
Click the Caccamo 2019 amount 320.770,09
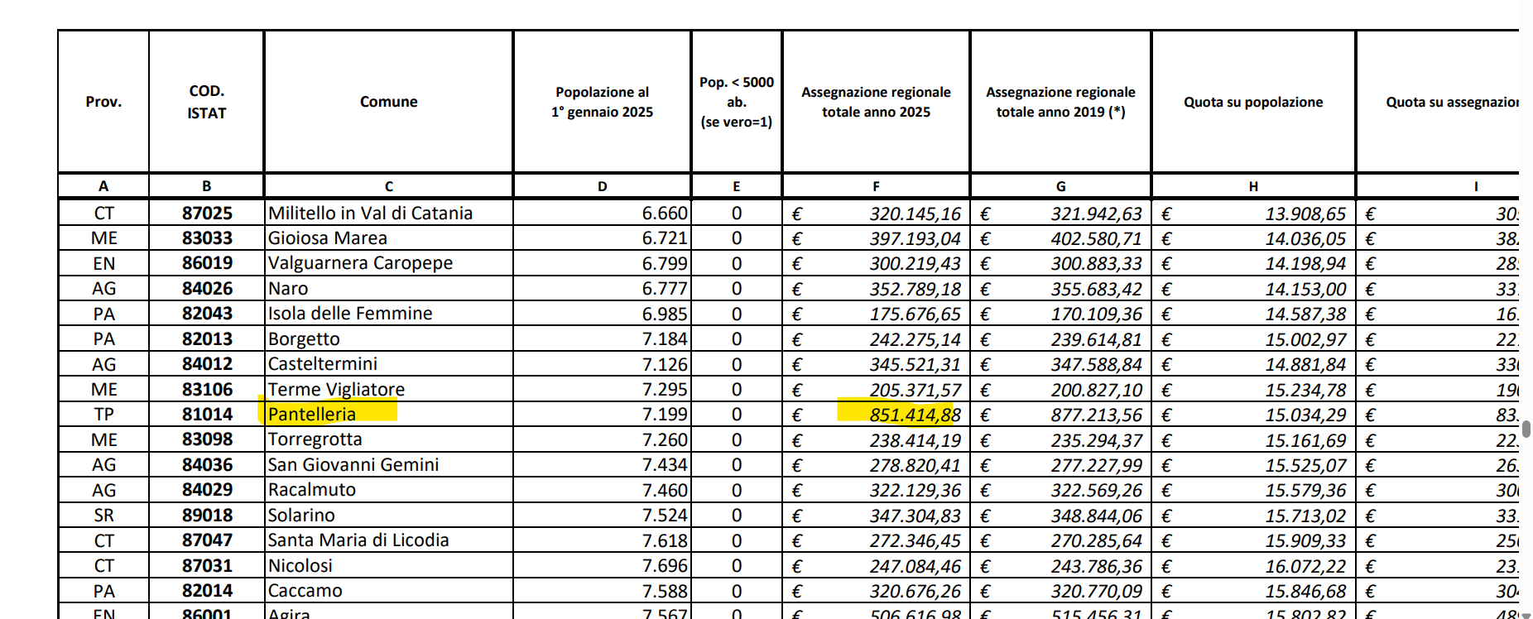(x=1096, y=592)
